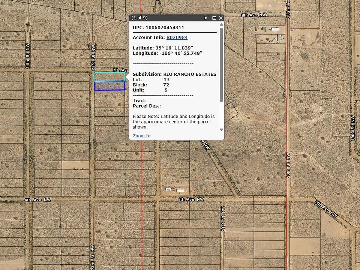Click the popup title '(1 of 9)'
The height and width of the screenshot is (270, 360).
(x=139, y=18)
